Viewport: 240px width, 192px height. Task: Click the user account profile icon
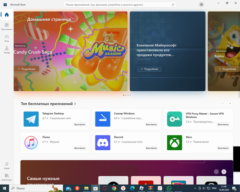201,4
